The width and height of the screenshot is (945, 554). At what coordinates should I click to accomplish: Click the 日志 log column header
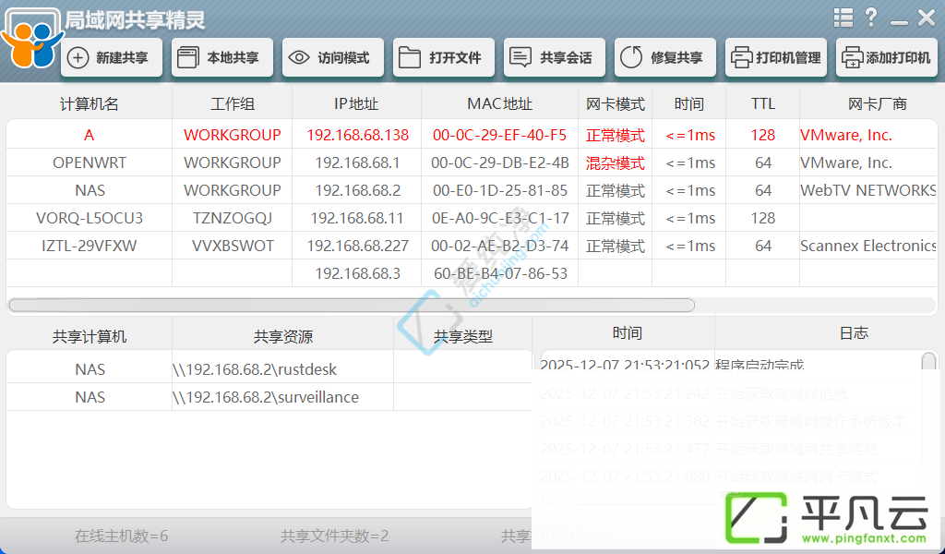click(x=854, y=332)
